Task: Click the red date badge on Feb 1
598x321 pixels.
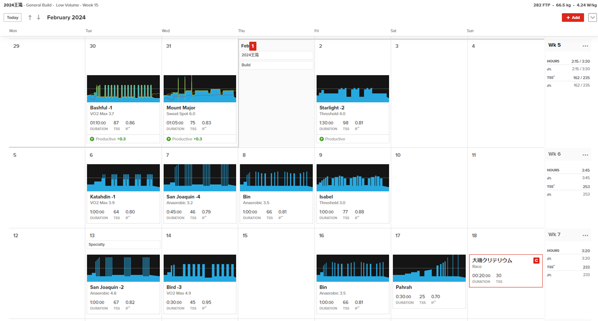Action: (x=253, y=46)
